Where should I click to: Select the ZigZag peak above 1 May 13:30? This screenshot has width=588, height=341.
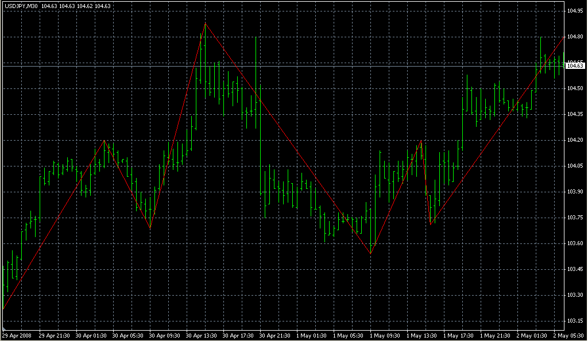tap(421, 141)
